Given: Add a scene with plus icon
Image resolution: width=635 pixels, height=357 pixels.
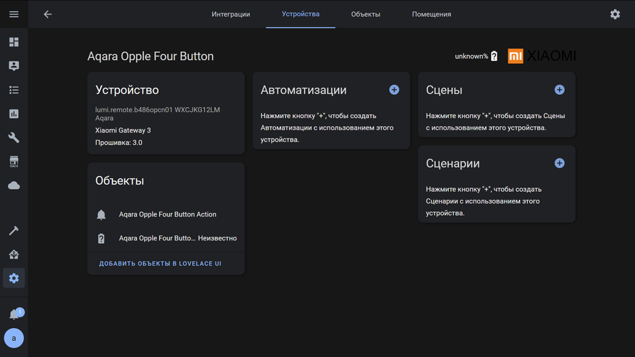Looking at the screenshot, I should coord(559,90).
